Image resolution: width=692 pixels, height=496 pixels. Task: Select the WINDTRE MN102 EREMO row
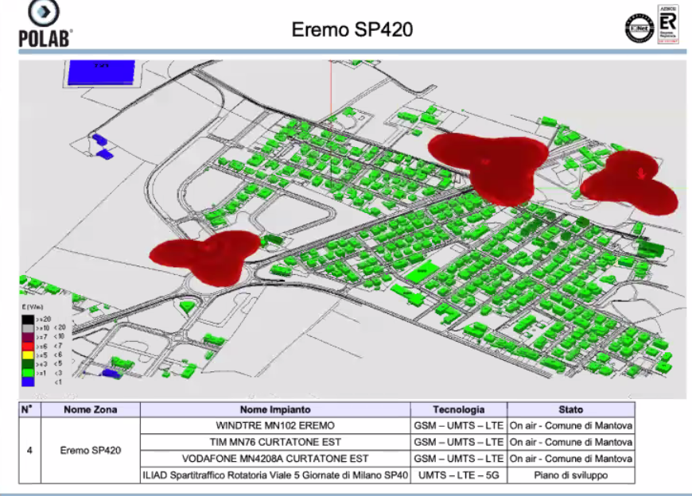click(274, 425)
